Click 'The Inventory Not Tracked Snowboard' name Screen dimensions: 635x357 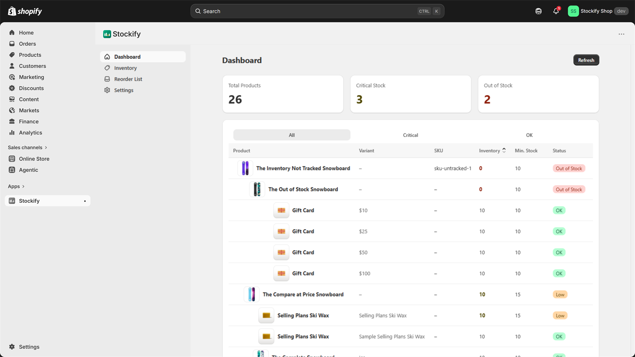point(303,168)
